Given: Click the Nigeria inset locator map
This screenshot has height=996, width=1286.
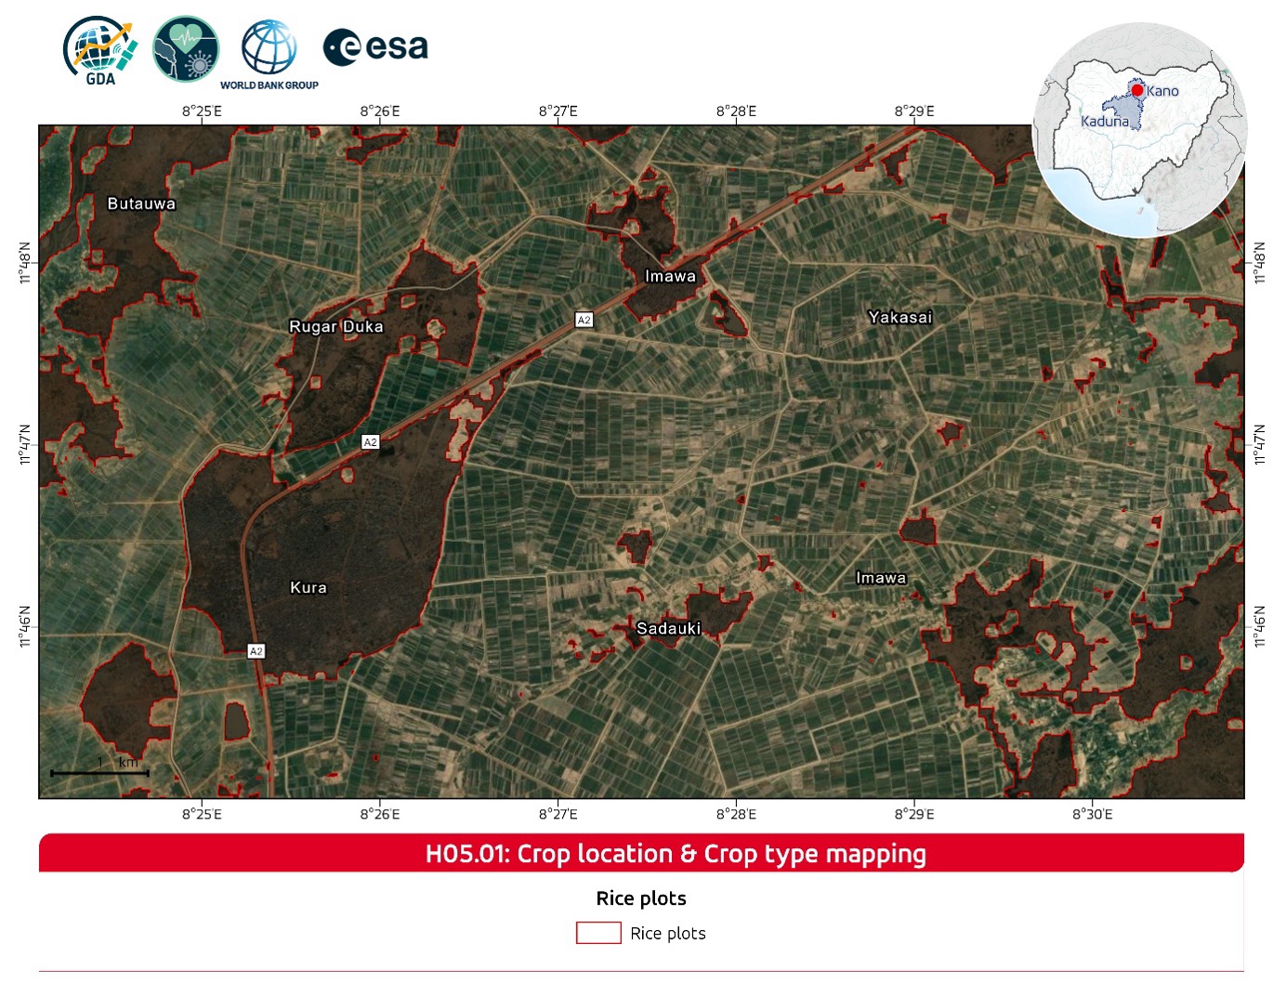Looking at the screenshot, I should click(1140, 130).
